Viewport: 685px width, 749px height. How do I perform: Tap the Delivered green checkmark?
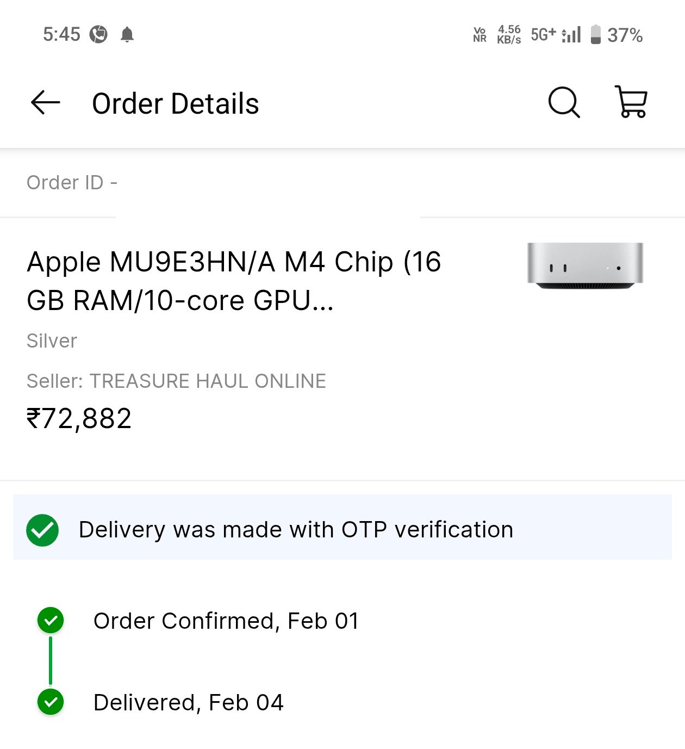coord(51,702)
